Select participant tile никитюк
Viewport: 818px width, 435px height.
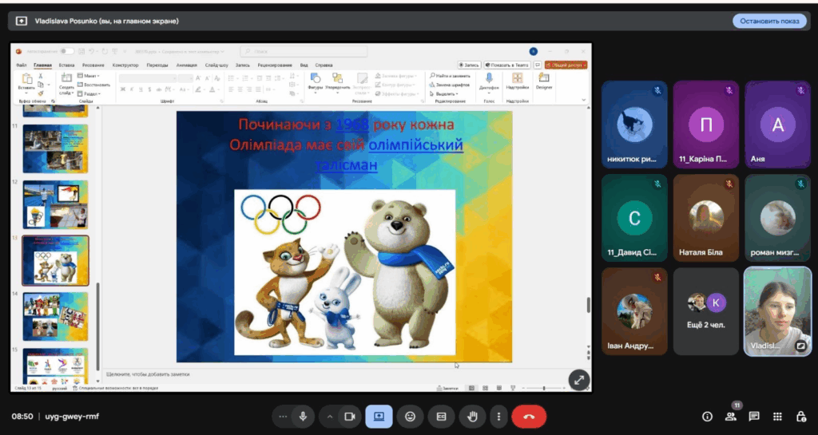pos(634,125)
